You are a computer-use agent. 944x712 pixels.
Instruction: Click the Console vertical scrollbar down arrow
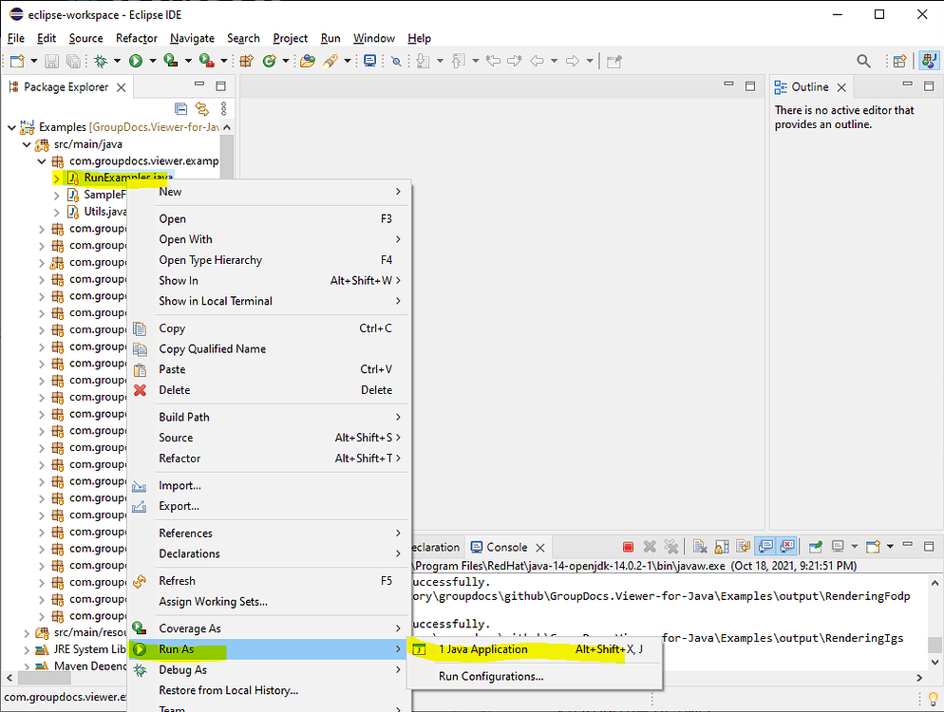pyautogui.click(x=935, y=662)
